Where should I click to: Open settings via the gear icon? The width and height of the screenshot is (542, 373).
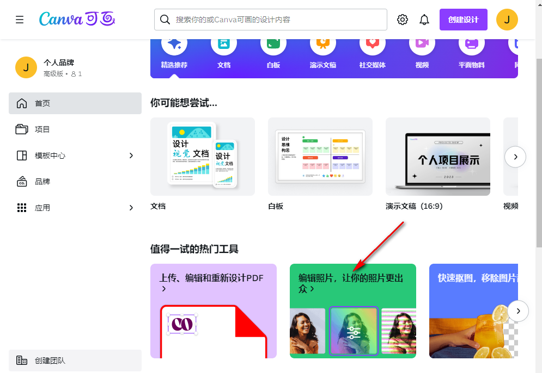click(402, 19)
